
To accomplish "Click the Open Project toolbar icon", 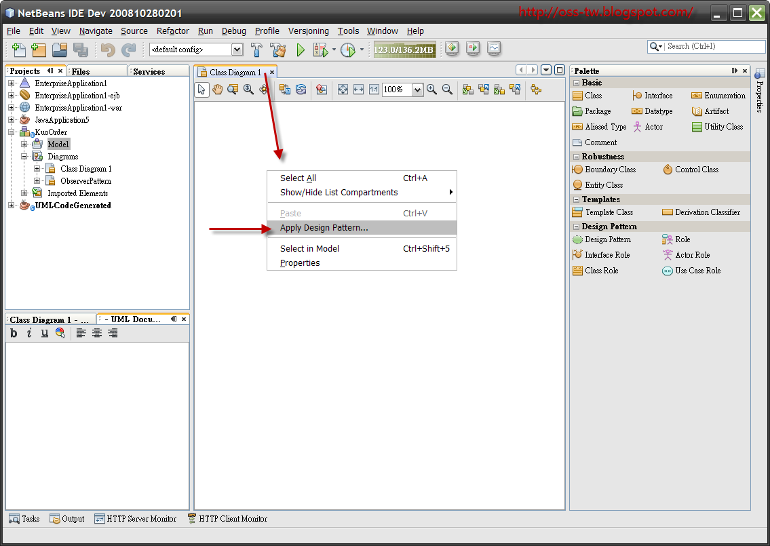I will click(x=60, y=50).
